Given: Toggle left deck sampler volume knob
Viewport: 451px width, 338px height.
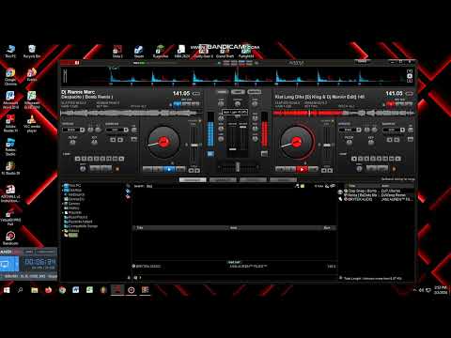Looking at the screenshot, I should (134, 130).
